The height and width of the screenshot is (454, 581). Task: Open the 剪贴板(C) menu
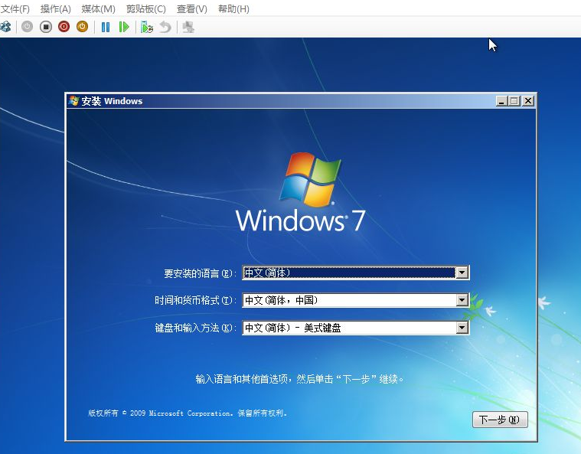[x=145, y=8]
